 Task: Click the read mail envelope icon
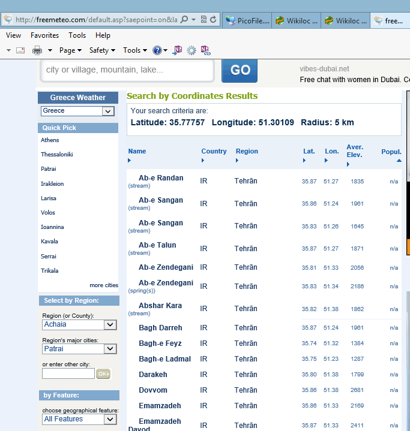[x=20, y=50]
